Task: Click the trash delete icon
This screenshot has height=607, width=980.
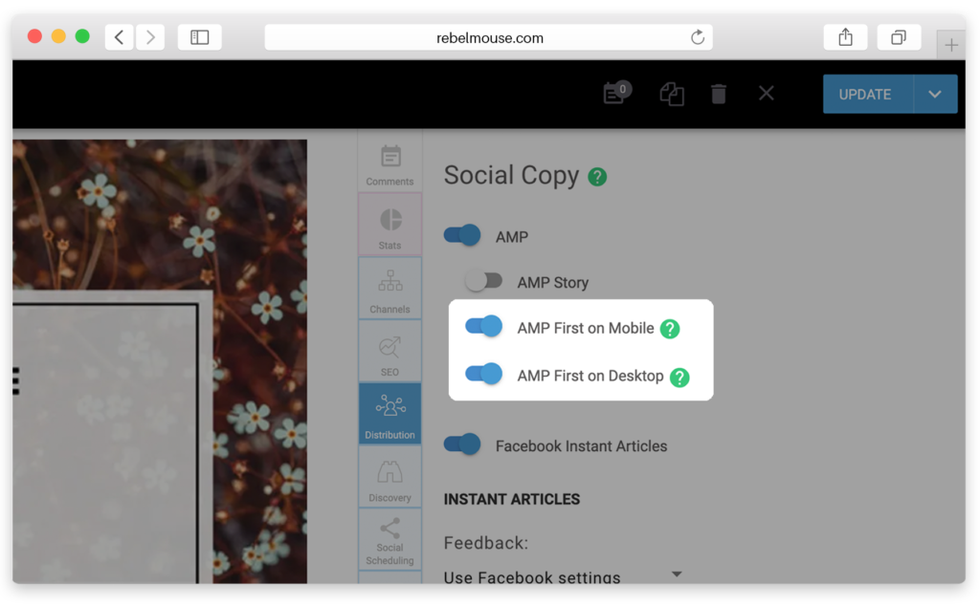Action: tap(719, 94)
